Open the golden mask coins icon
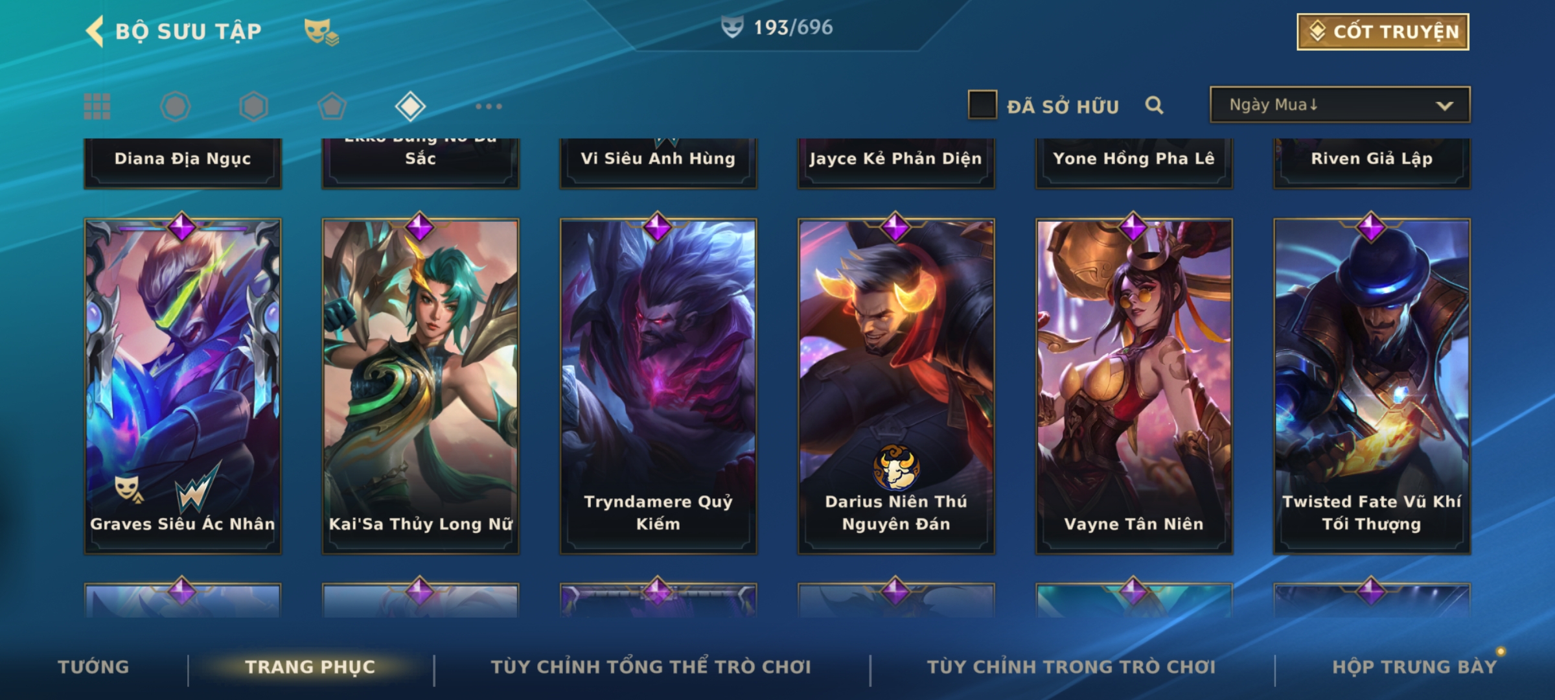The image size is (1555, 700). point(321,31)
